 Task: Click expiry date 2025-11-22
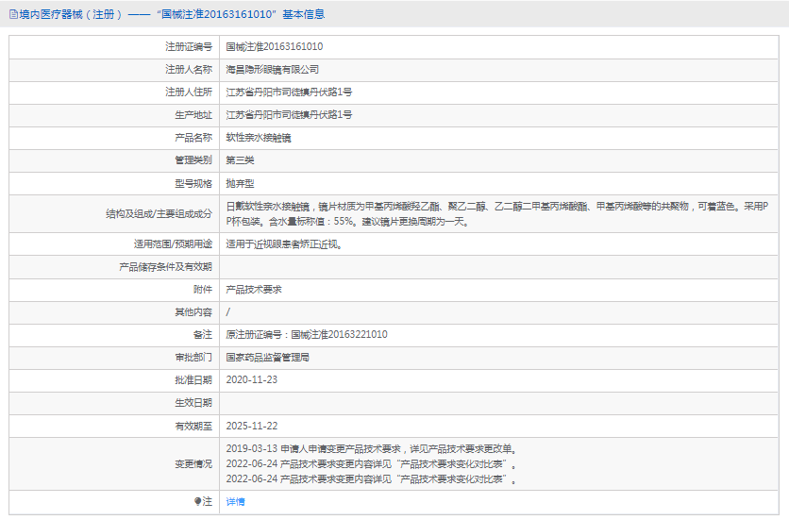[x=251, y=426]
